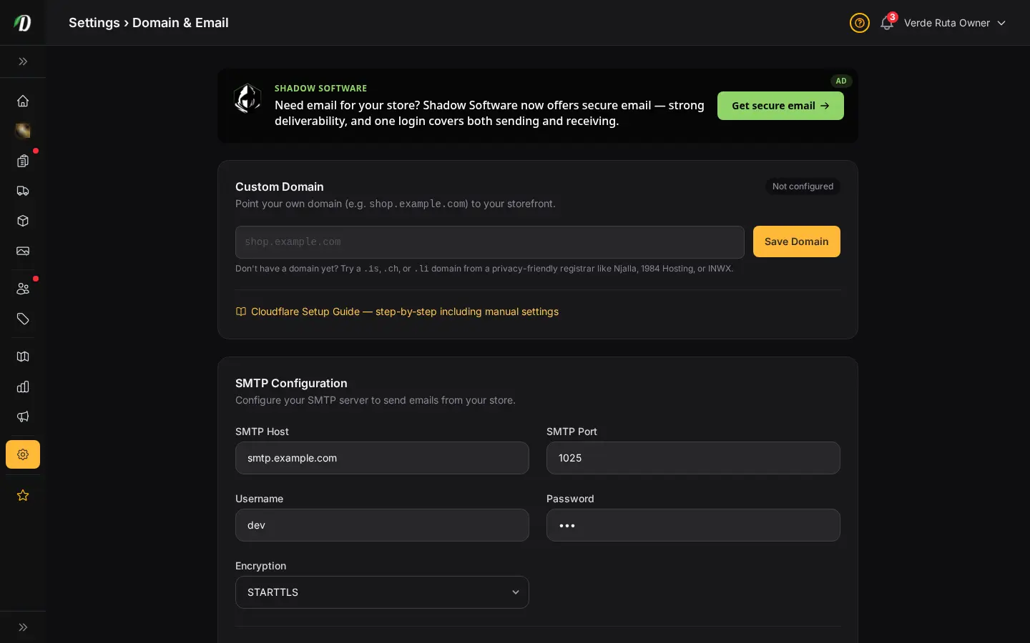Click the star icon in the sidebar
Screen dimensions: 1030x643
pyautogui.click(x=23, y=495)
